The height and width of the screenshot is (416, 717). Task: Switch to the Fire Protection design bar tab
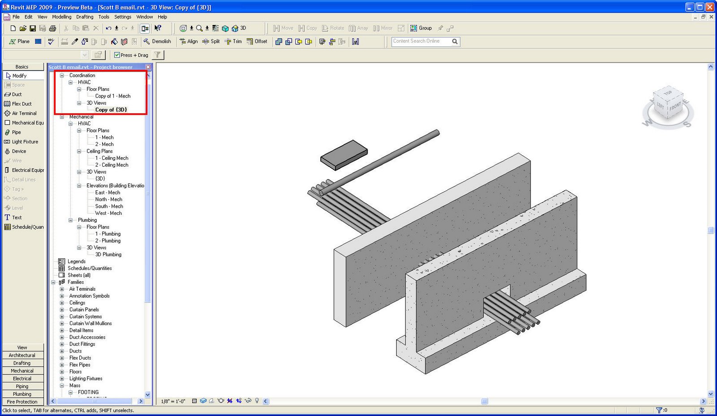22,402
